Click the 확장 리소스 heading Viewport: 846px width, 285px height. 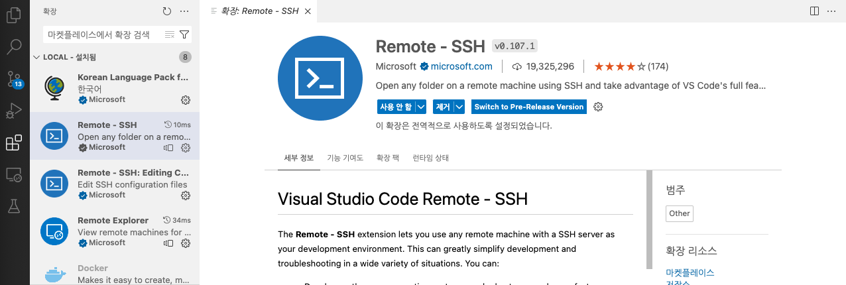click(692, 251)
